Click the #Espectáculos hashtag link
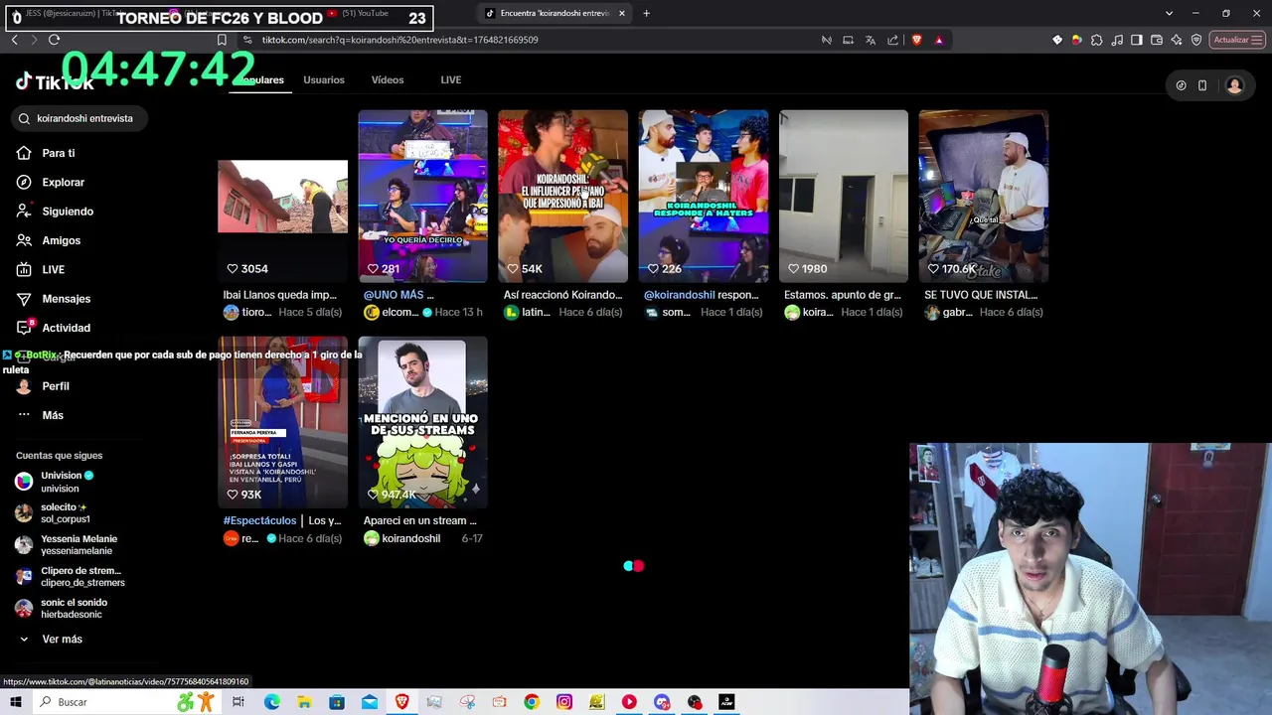The image size is (1272, 715). pos(259,520)
